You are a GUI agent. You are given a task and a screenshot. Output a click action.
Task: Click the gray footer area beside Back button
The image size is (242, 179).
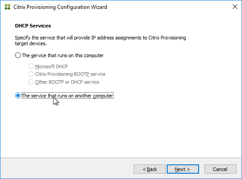point(67,168)
